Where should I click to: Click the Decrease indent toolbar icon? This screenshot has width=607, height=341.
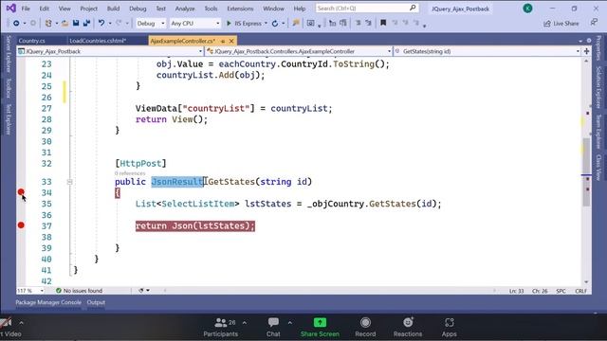tap(333, 23)
